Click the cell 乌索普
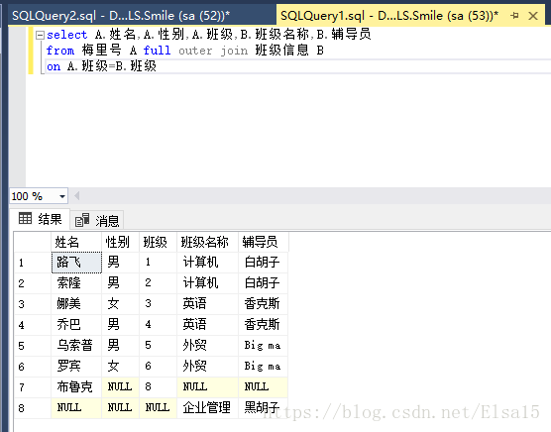This screenshot has width=551, height=432. coord(76,346)
